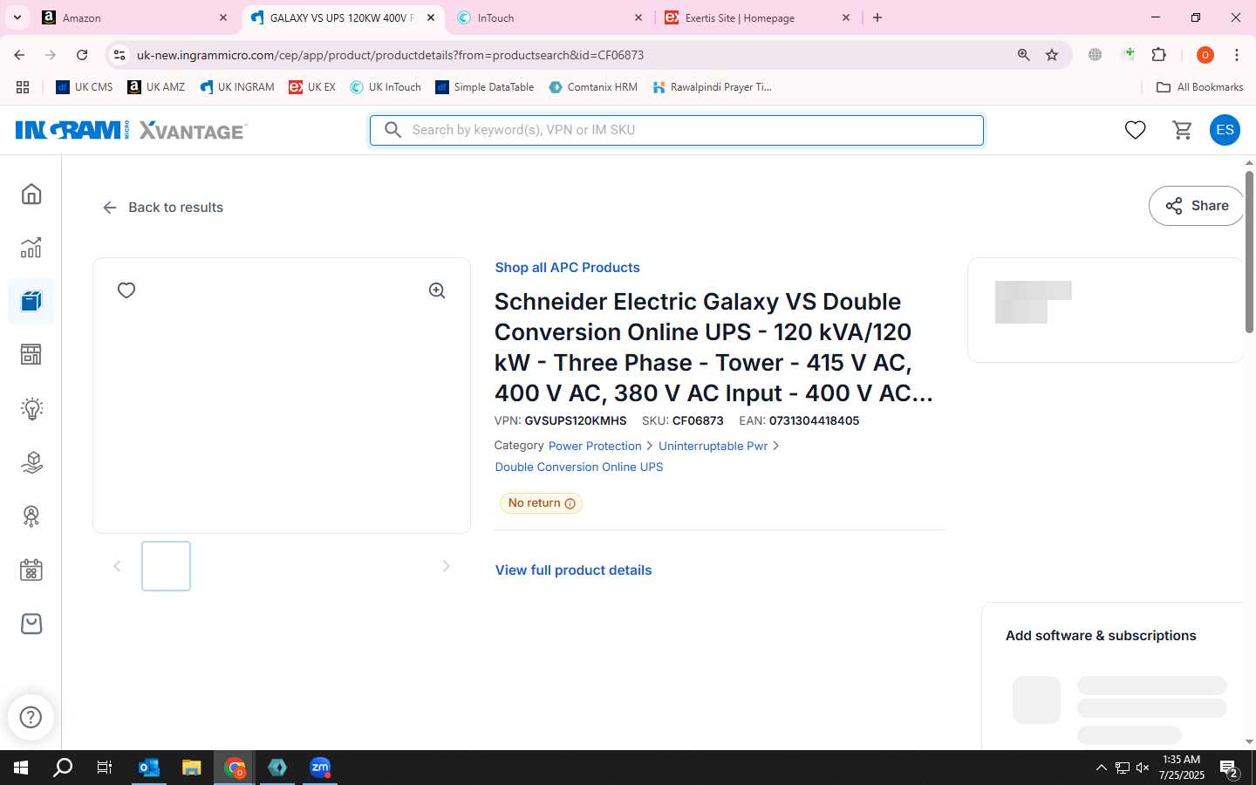Go back in browser history
The width and height of the screenshot is (1256, 785).
pos(19,55)
